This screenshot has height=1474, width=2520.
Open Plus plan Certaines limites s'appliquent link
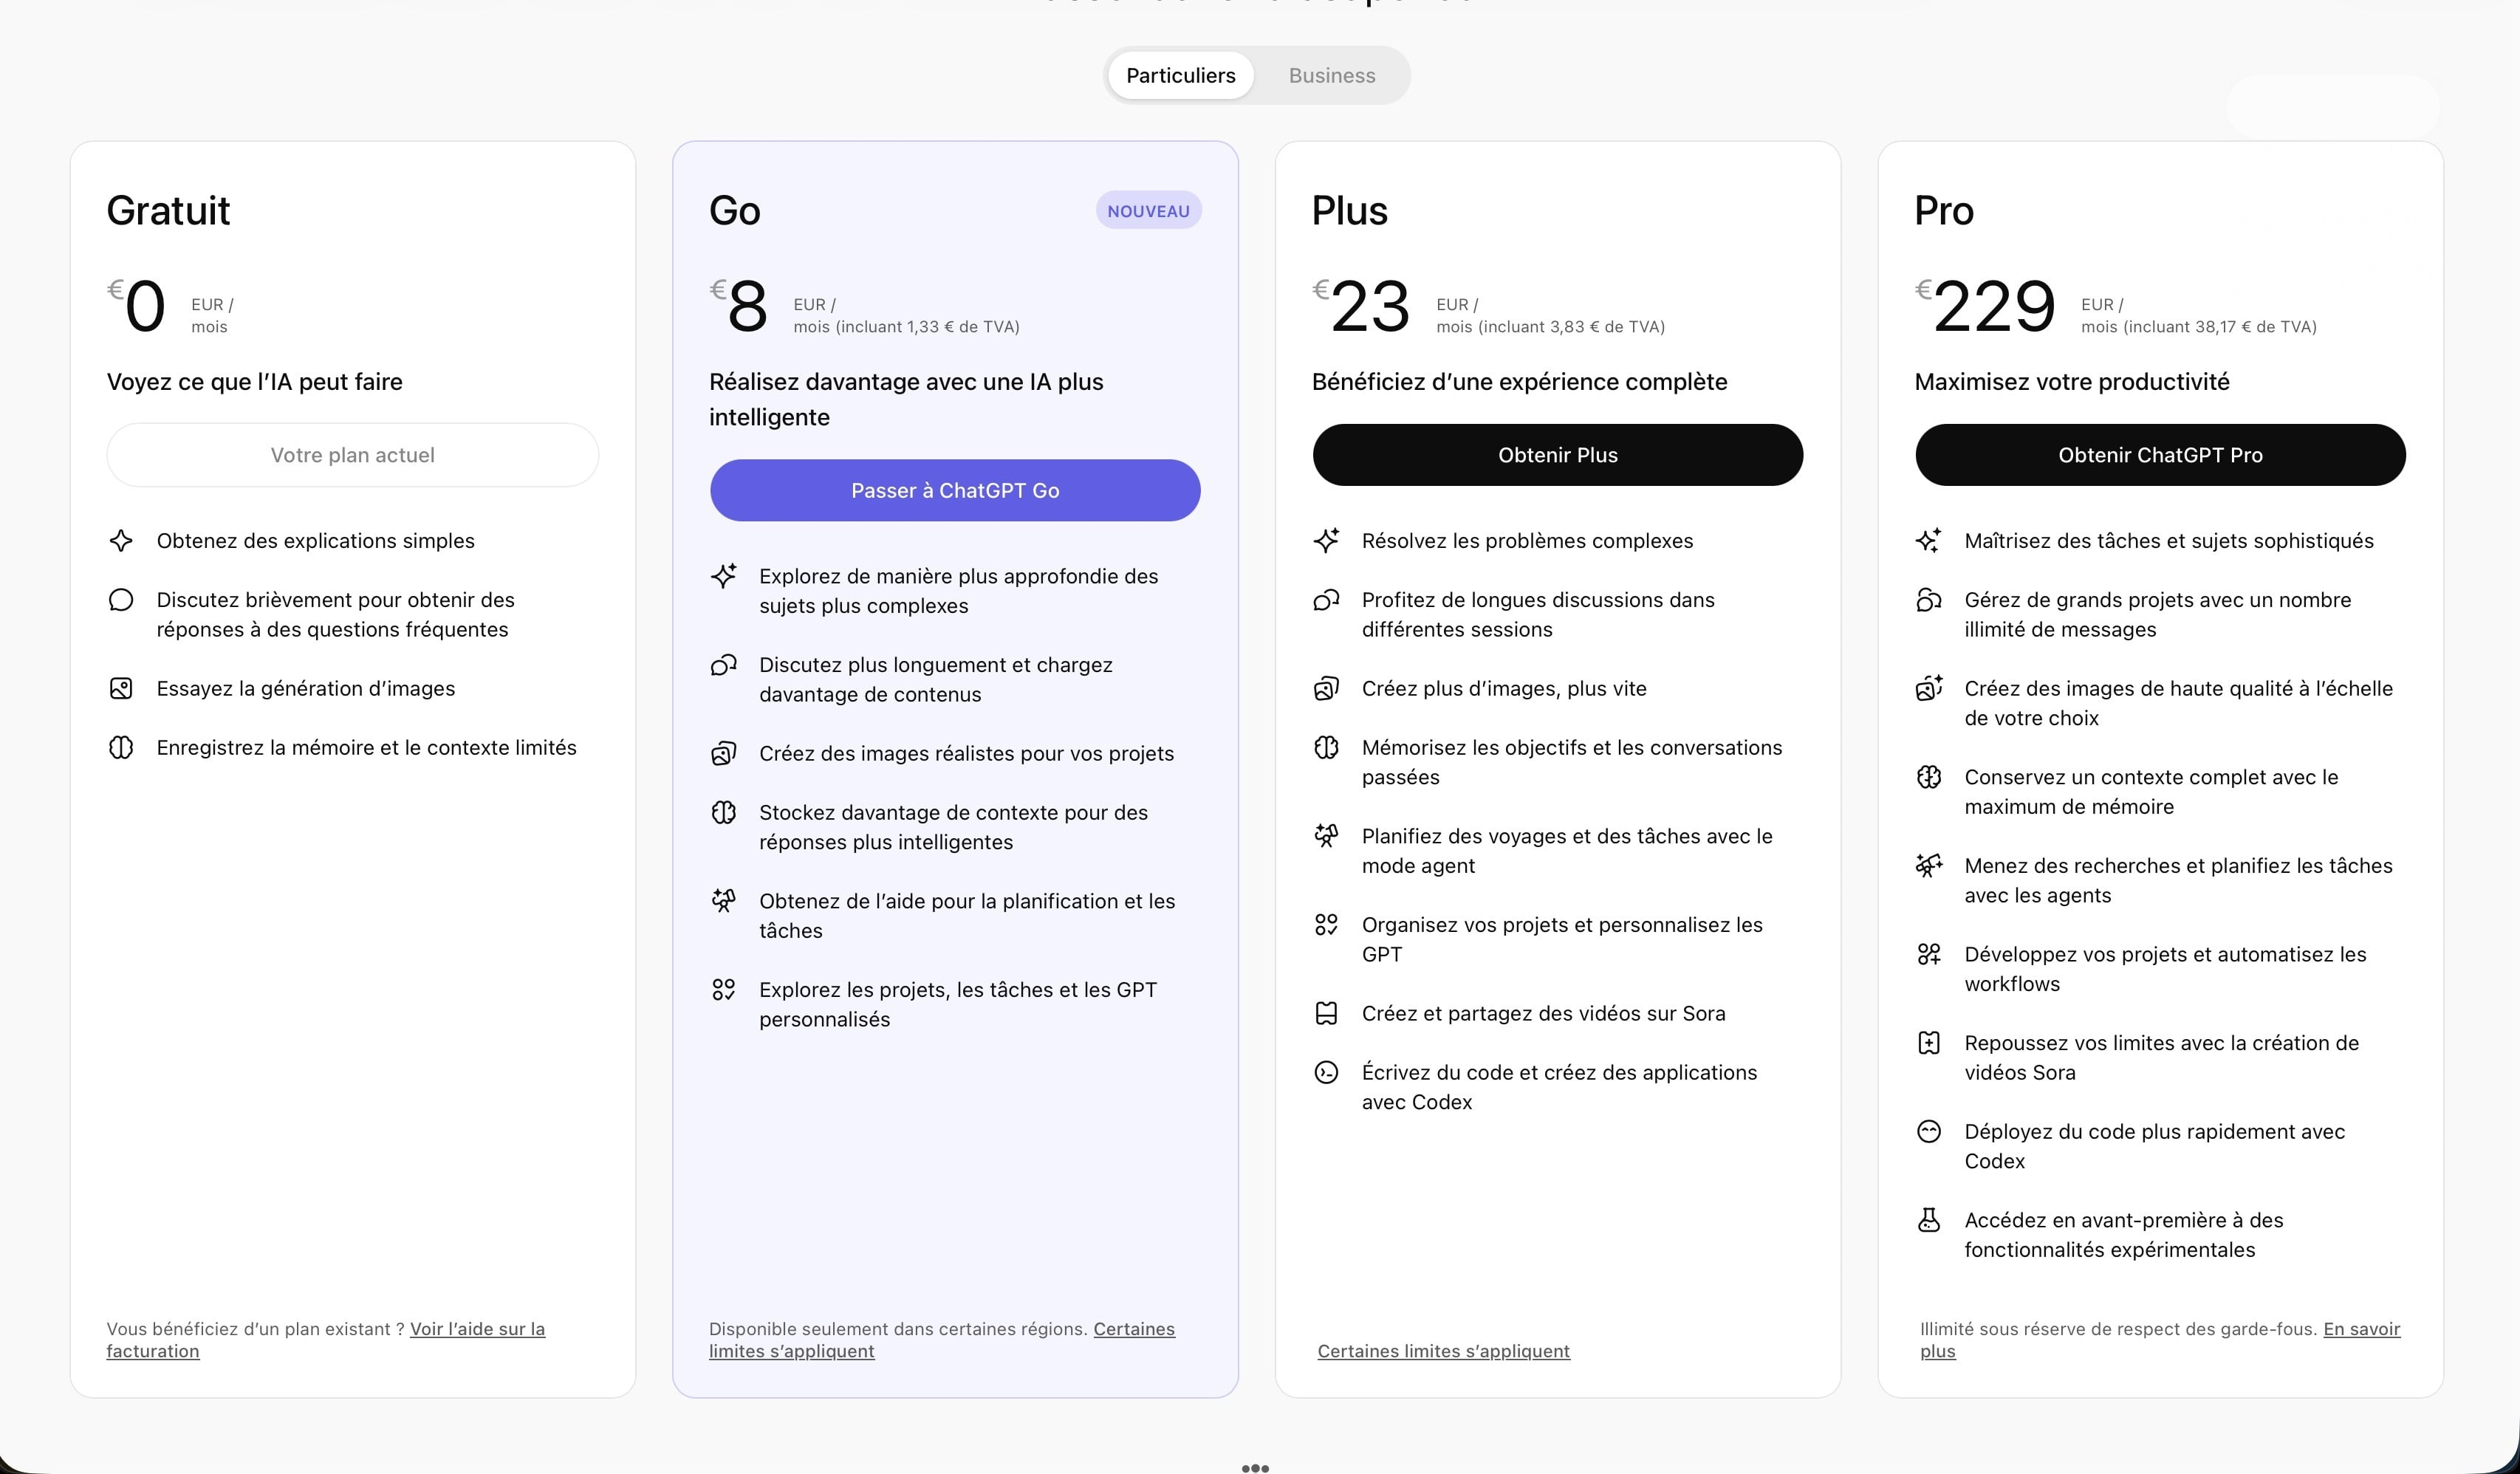point(1442,1351)
